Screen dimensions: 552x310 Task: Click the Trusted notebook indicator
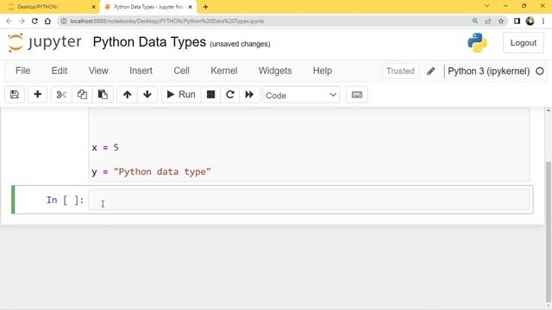(400, 71)
